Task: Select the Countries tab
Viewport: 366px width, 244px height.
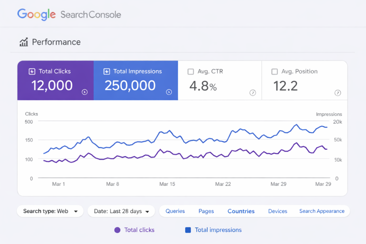Action: pos(241,211)
